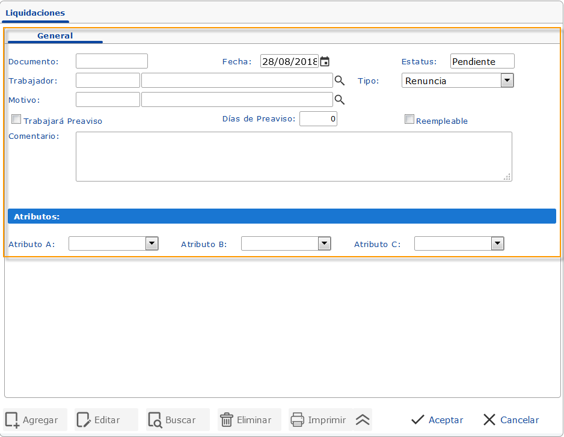This screenshot has width=564, height=437.
Task: Click the Imprimir printer button
Action: [x=319, y=420]
